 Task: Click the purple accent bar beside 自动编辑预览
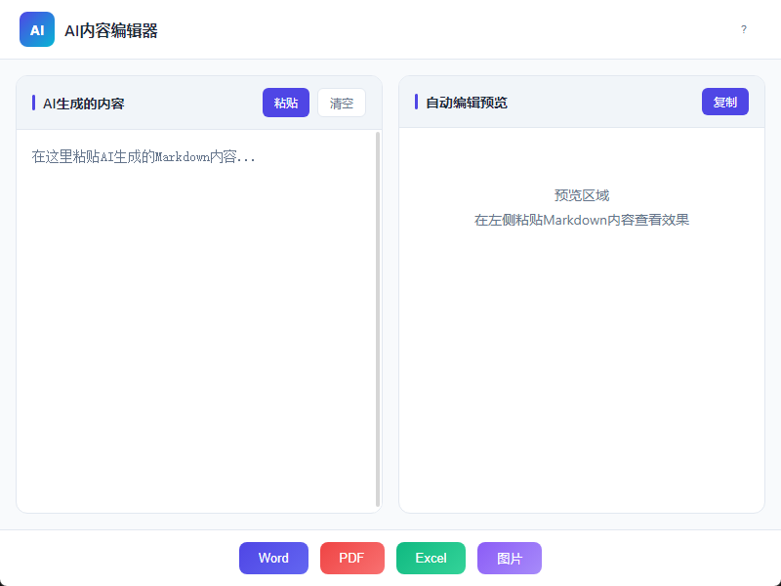(417, 102)
